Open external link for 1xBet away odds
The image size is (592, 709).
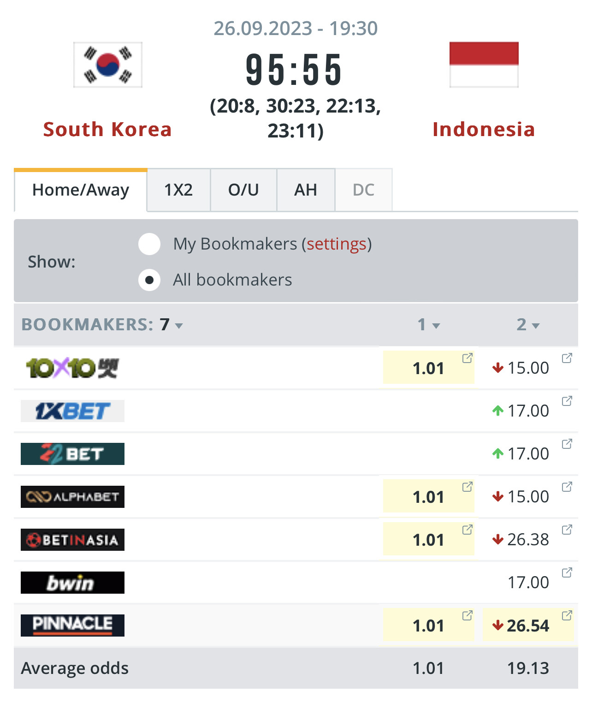pos(567,401)
